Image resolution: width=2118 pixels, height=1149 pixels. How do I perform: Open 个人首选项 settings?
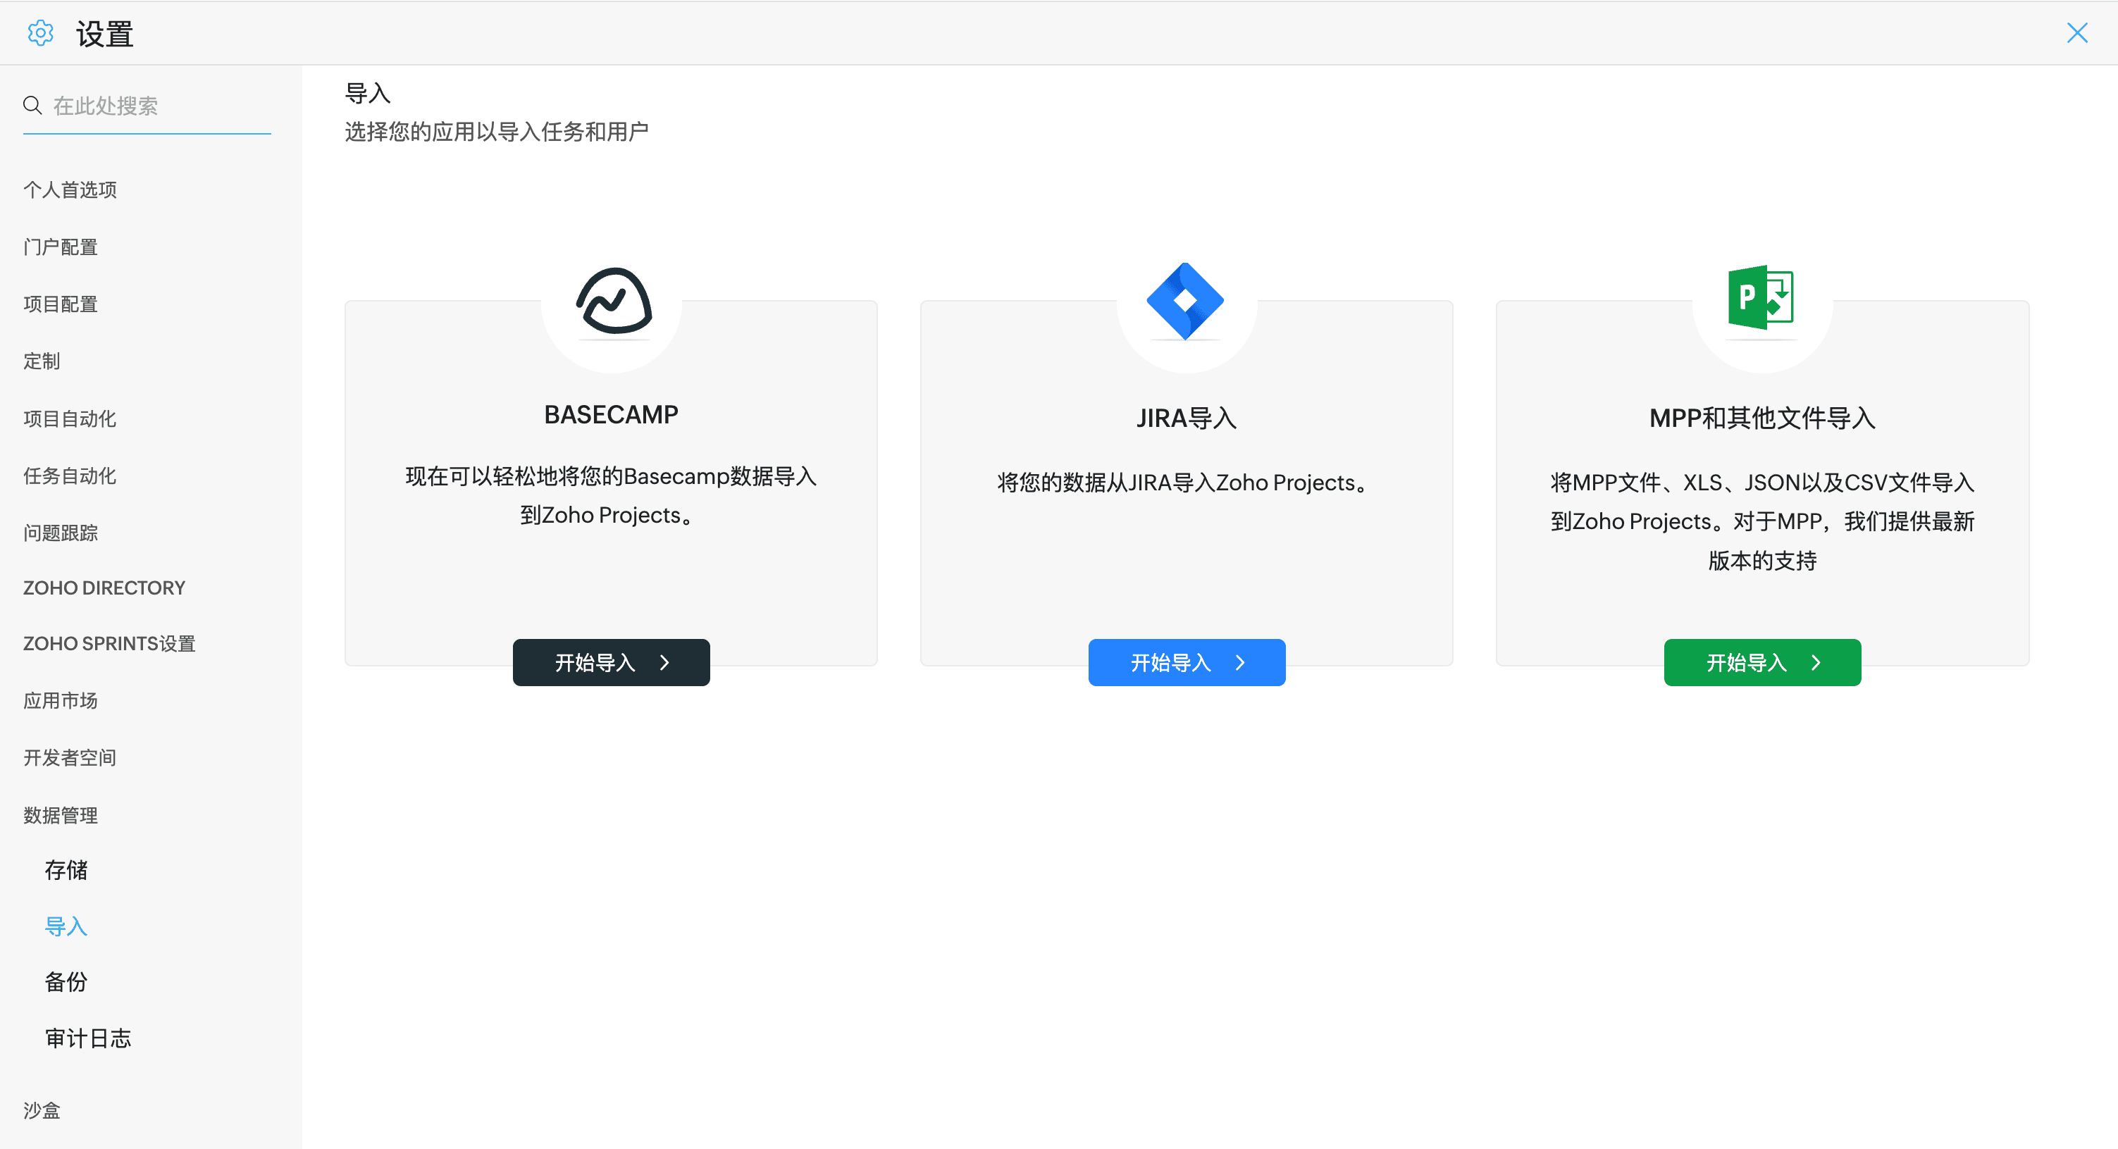70,190
